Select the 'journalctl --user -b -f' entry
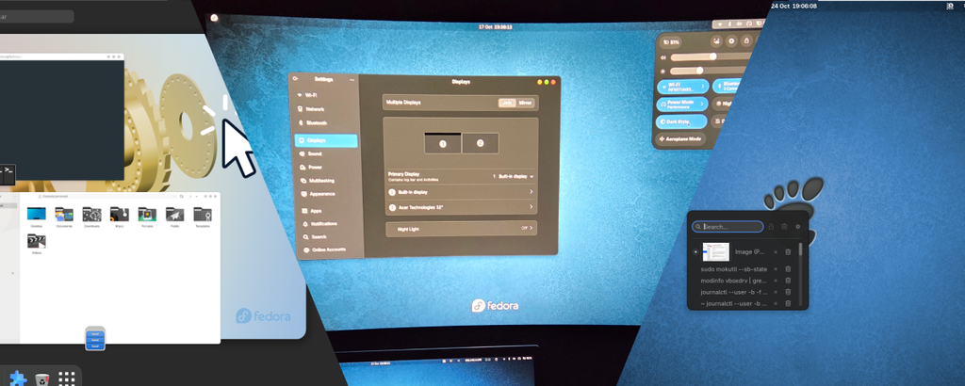 [734, 292]
